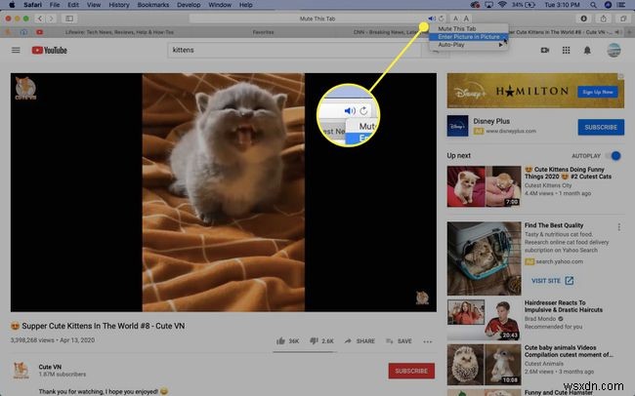Toggle the Autoplay switch
Screen dimensions: 635x396
pyautogui.click(x=614, y=156)
